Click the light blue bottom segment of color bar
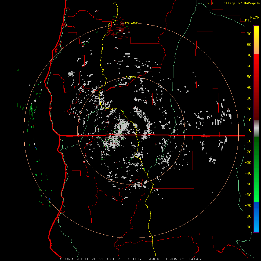 tap(256, 217)
